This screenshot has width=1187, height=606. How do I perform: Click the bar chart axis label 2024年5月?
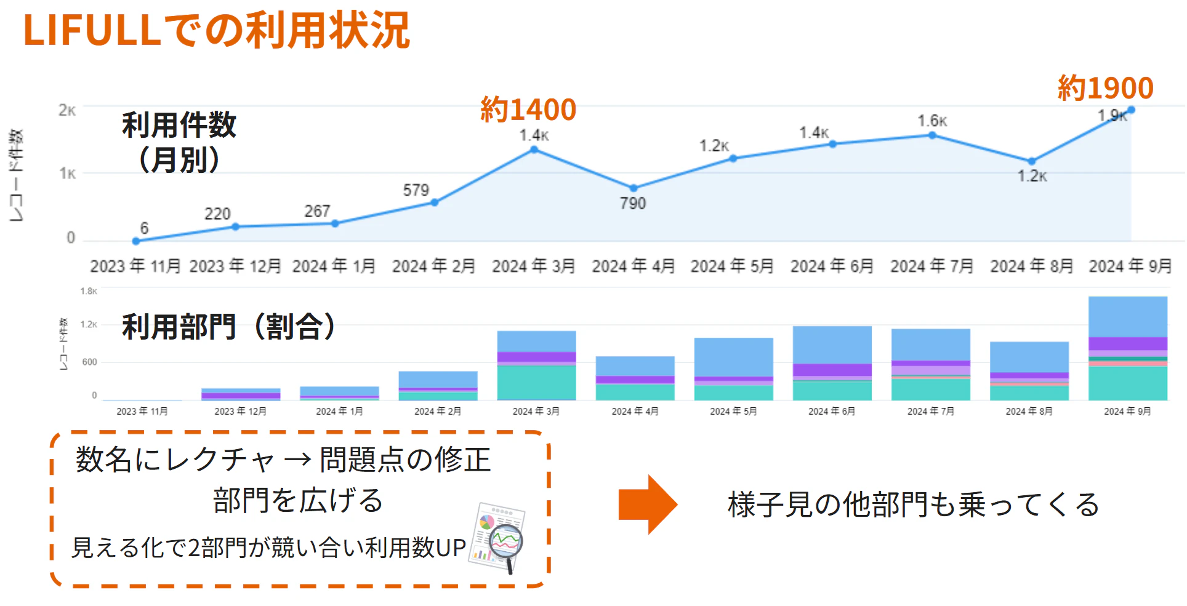click(x=733, y=411)
